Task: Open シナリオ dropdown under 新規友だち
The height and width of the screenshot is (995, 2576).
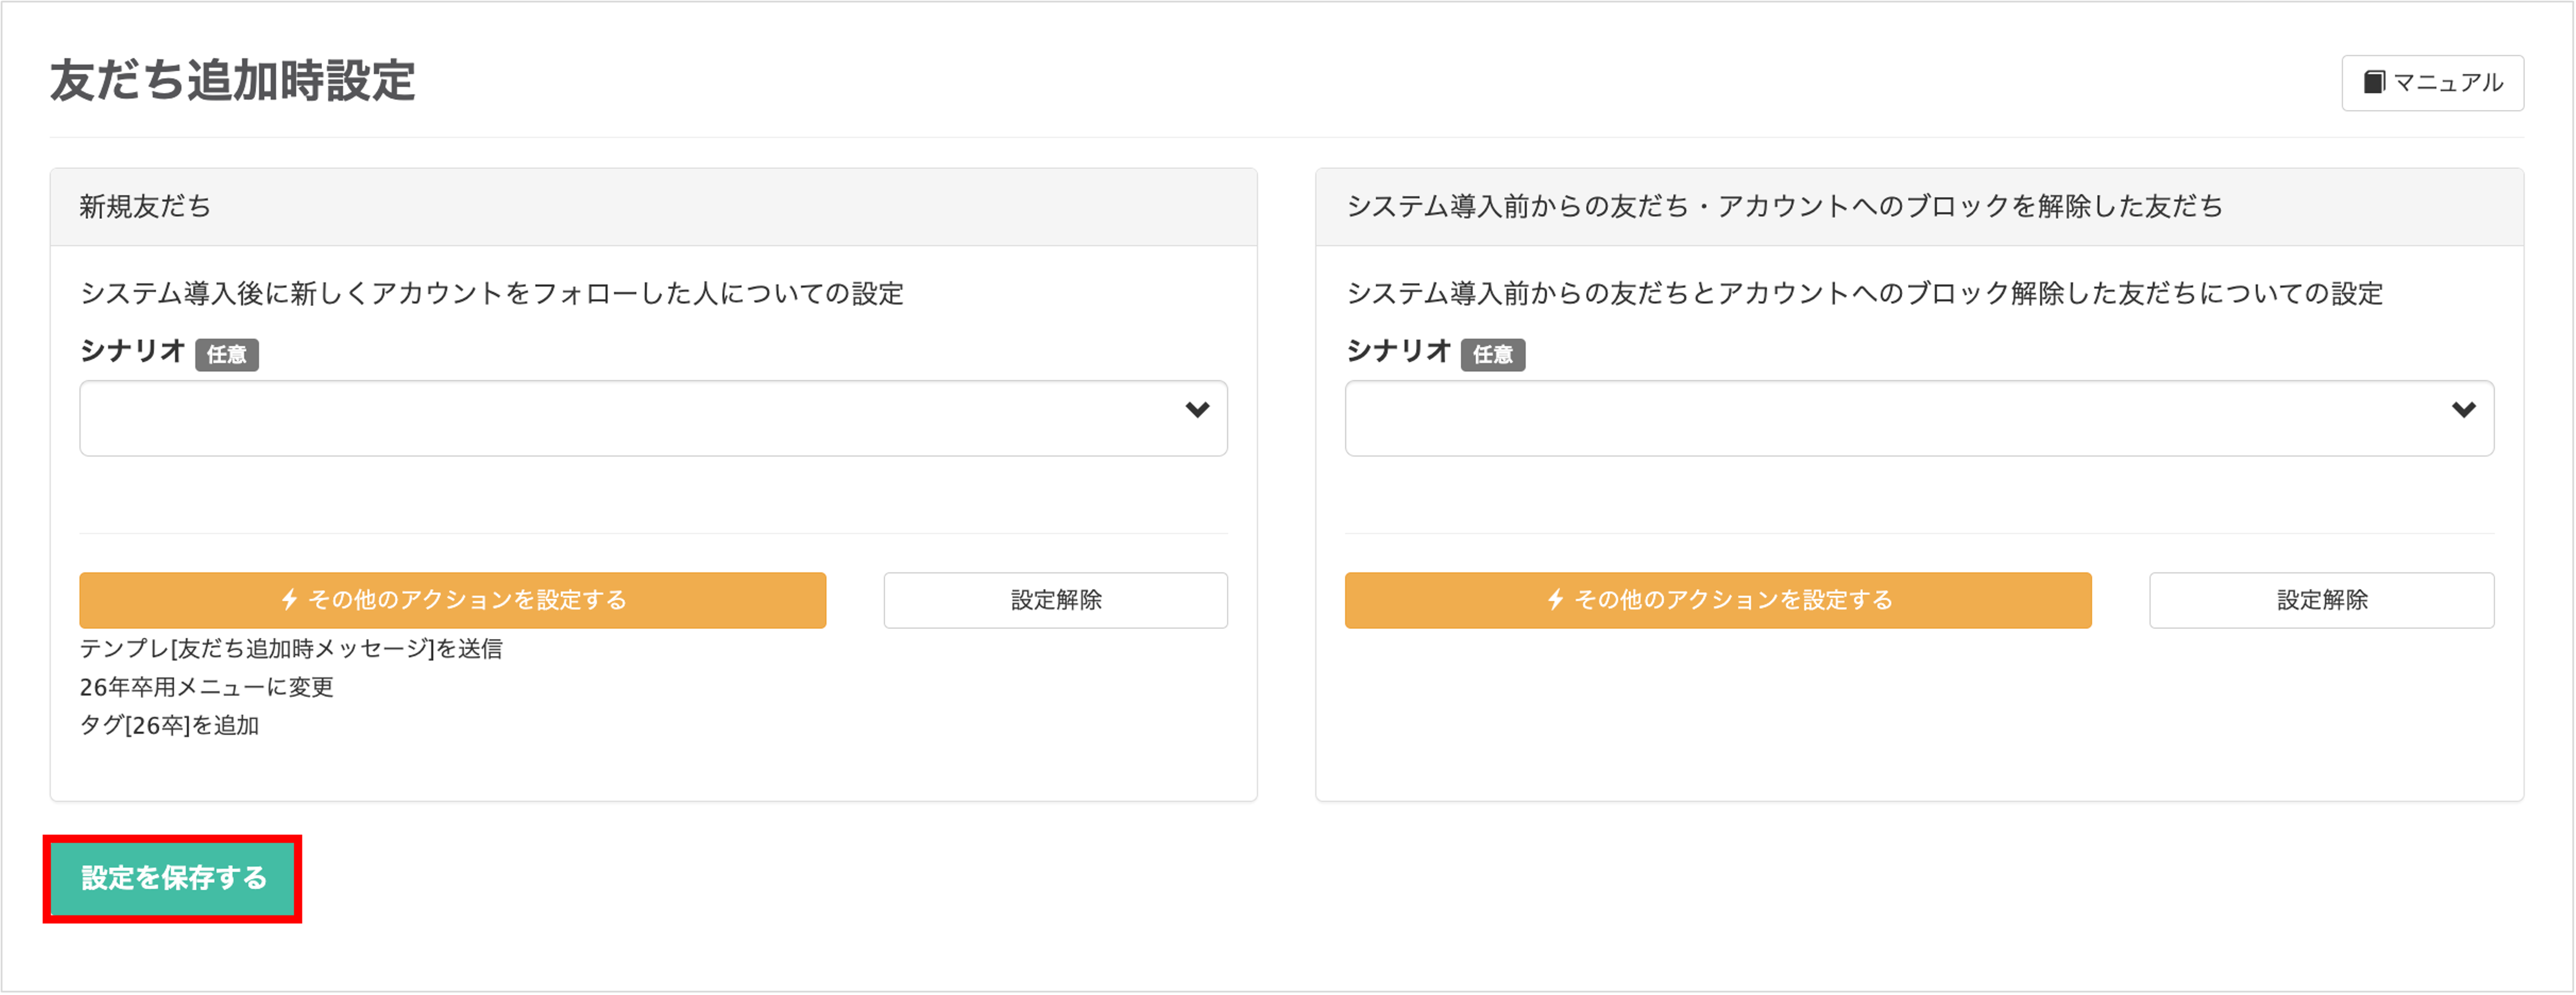Action: pos(653,418)
